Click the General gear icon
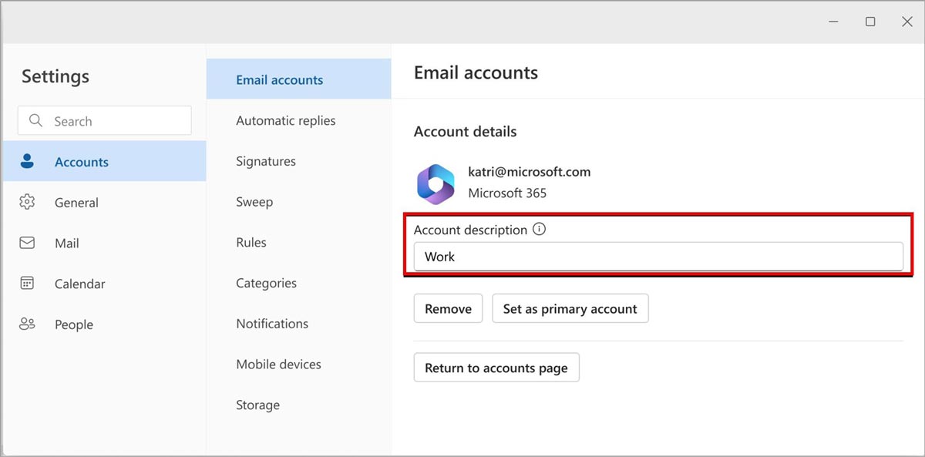925x457 pixels. 27,203
